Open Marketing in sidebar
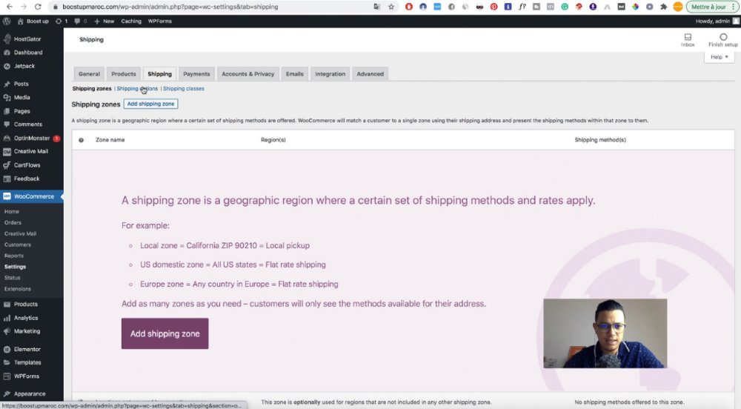This screenshot has height=409, width=741. pos(27,331)
